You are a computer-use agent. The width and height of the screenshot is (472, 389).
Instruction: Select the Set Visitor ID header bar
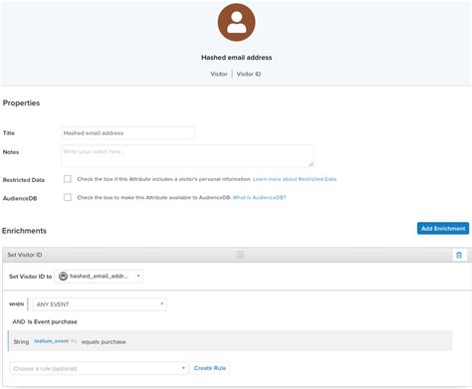pos(236,255)
